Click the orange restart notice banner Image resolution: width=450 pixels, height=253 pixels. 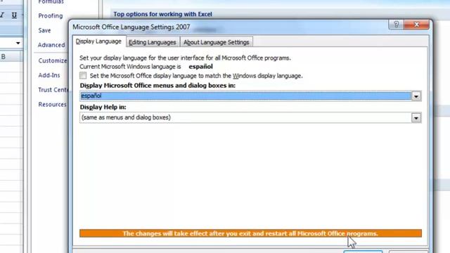(250, 233)
